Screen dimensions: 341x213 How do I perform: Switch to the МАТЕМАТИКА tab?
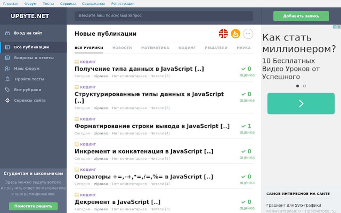155,48
